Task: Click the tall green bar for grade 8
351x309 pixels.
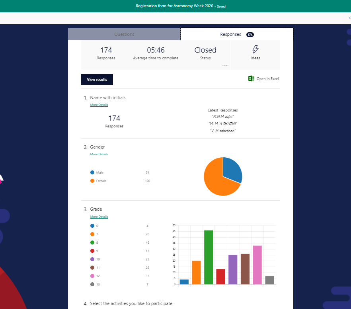Action: (209, 257)
